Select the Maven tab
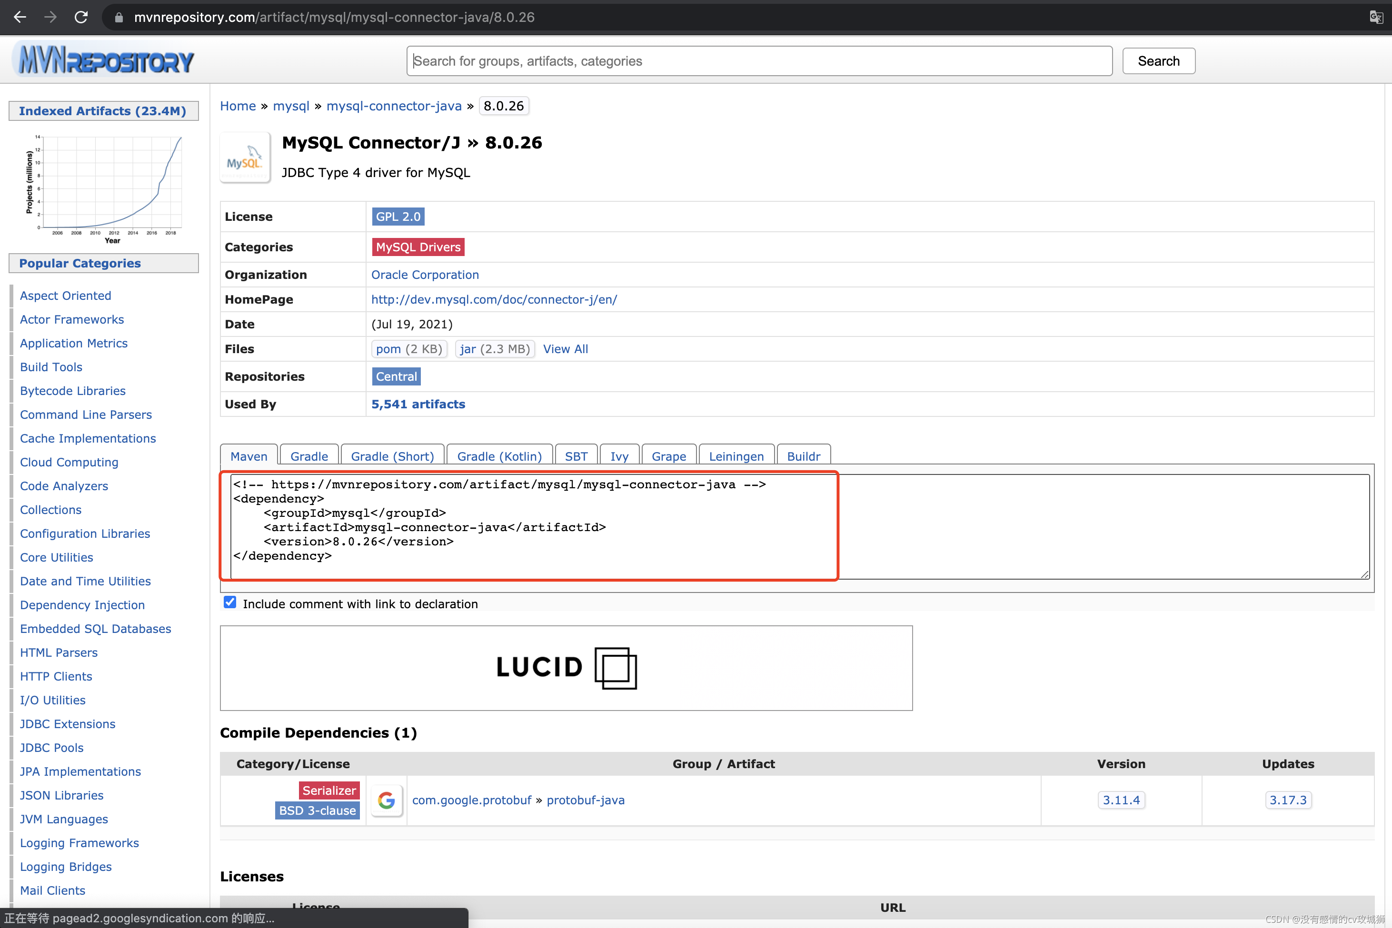 point(249,456)
